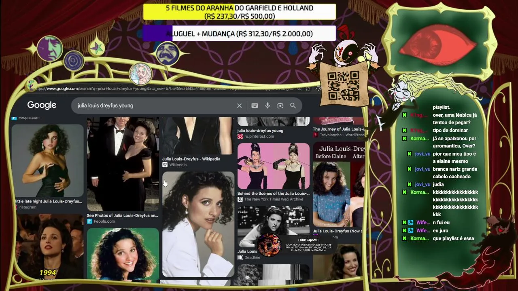Click the Google logo

[42, 105]
